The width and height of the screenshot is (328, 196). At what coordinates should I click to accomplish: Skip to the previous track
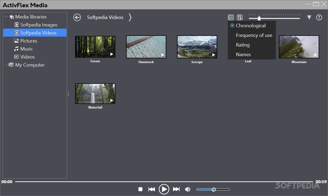pyautogui.click(x=152, y=189)
